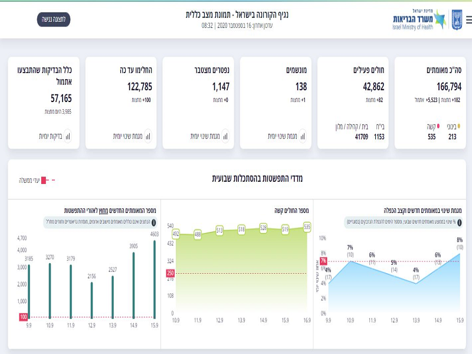
Task: Toggle the יעדי ממשלה legend marker
Action: pos(48,179)
